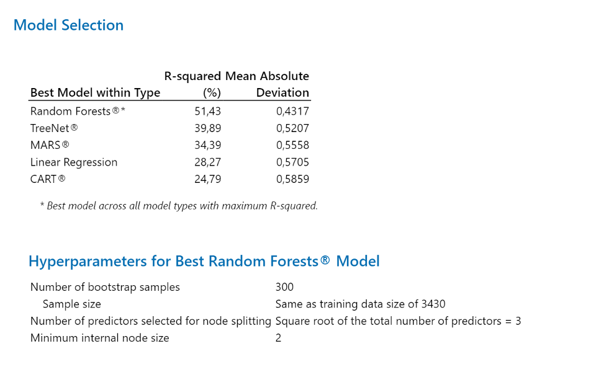
Task: Select the Random Forests row label
Action: pos(78,111)
